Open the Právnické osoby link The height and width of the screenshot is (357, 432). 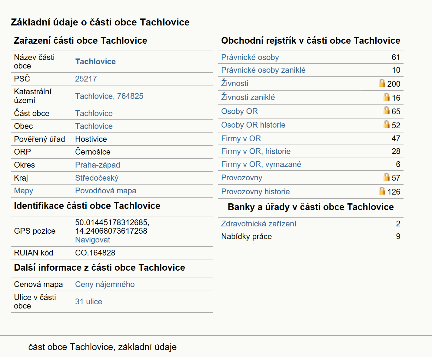[250, 57]
